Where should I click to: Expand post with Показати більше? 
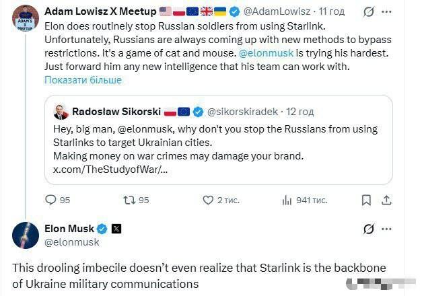click(x=83, y=80)
